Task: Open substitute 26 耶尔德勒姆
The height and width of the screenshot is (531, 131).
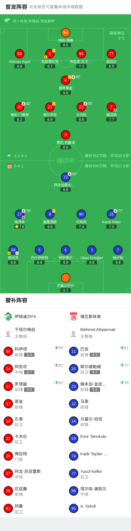Action: 98,369
